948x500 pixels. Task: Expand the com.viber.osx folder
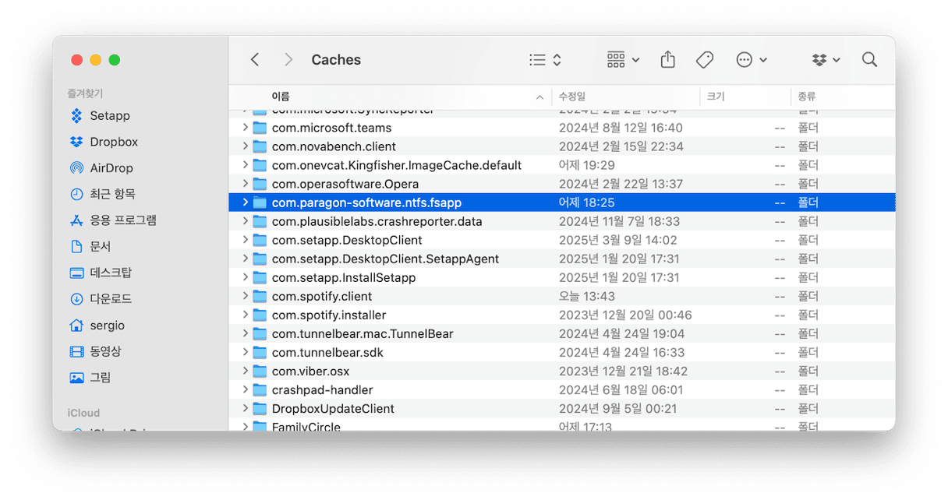point(245,371)
